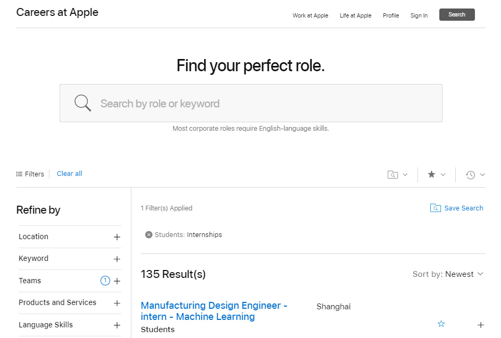Go to Life at Apple
Screen dimensions: 501x338
(x=355, y=15)
